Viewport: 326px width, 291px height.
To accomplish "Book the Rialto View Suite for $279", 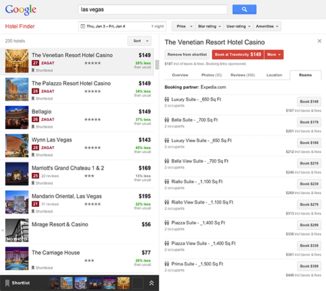I will click(309, 204).
